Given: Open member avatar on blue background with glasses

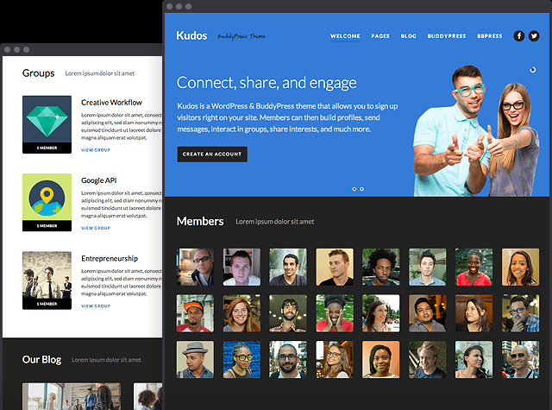Looking at the screenshot, I should [x=241, y=360].
